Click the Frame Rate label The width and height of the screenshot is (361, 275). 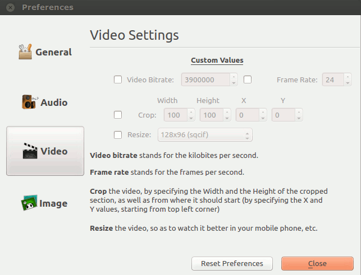[x=297, y=80]
